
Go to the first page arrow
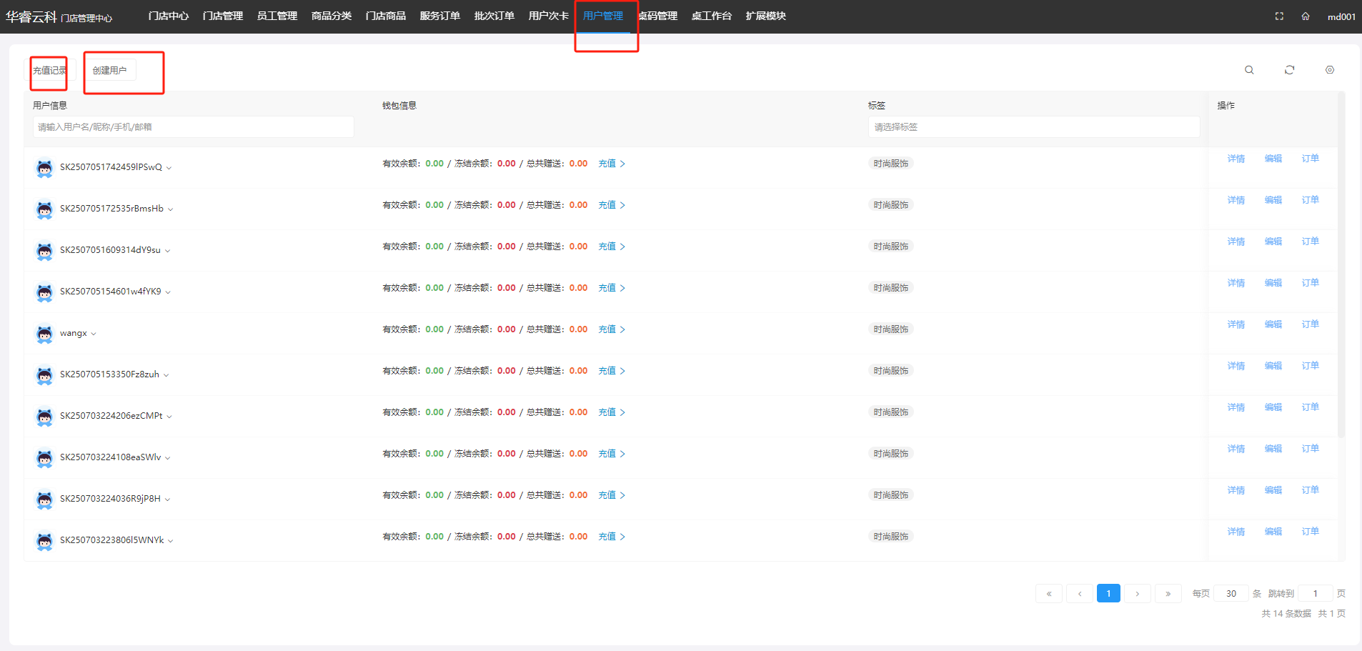point(1048,594)
